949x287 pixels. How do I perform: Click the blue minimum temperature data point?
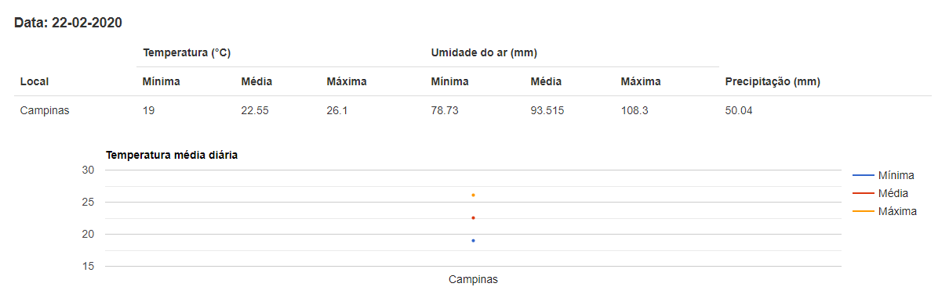click(x=473, y=240)
